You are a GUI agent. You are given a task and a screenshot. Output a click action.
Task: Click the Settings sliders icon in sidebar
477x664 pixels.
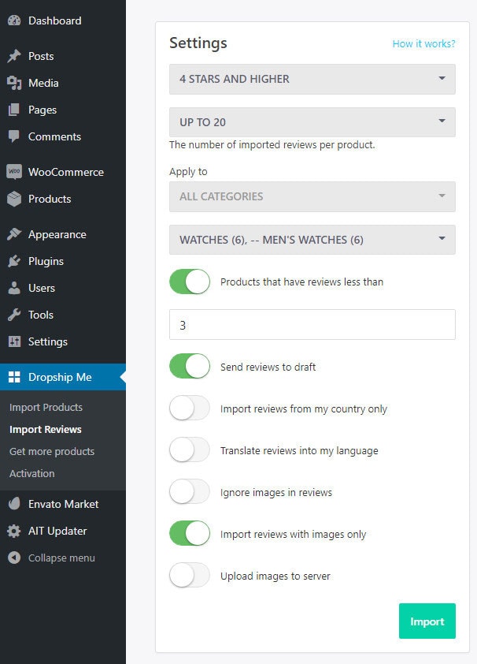pyautogui.click(x=14, y=341)
